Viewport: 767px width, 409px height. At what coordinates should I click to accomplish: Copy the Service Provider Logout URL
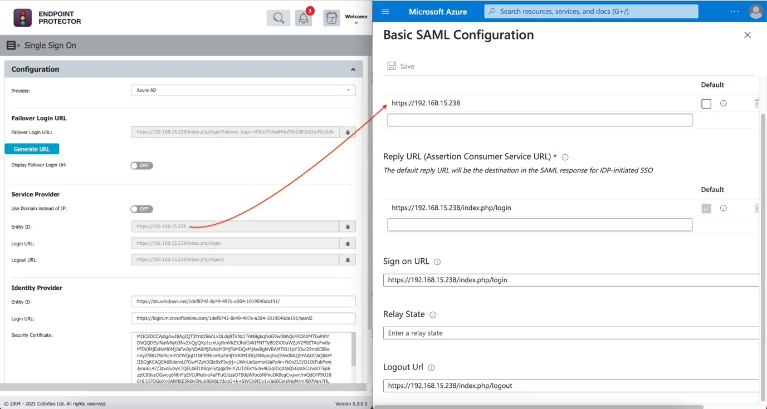tap(347, 259)
